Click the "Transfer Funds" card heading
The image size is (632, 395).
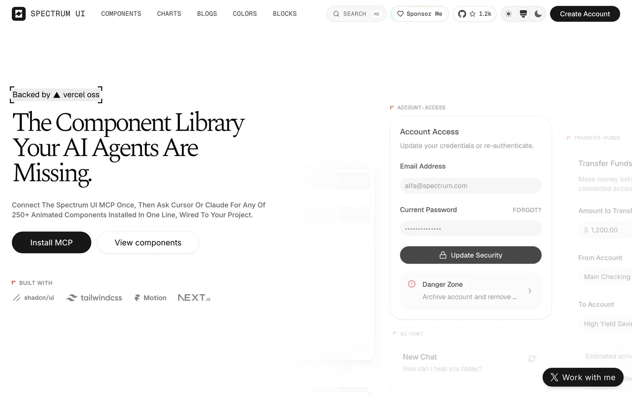605,164
